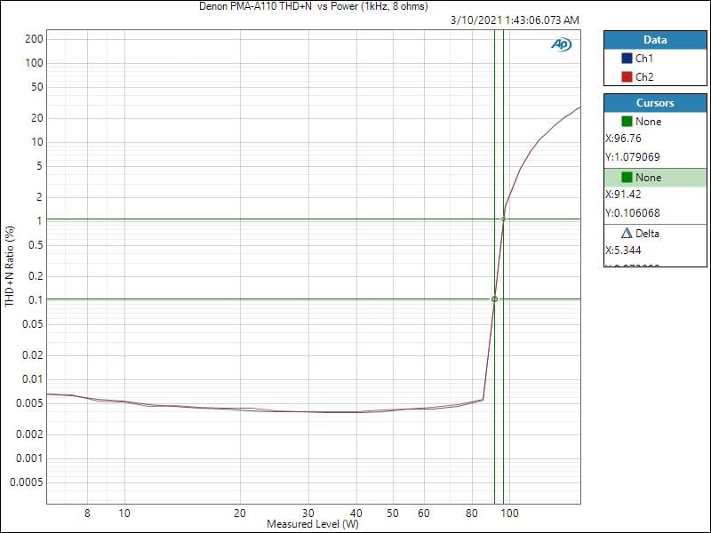Click the Measured Level (W) axis label
The height and width of the screenshot is (533, 711).
tap(313, 524)
